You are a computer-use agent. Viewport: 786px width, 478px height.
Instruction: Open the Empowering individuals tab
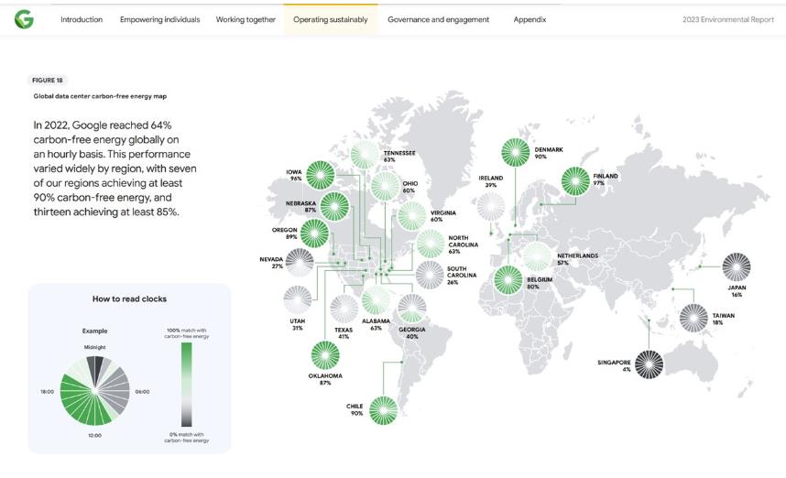coord(160,19)
